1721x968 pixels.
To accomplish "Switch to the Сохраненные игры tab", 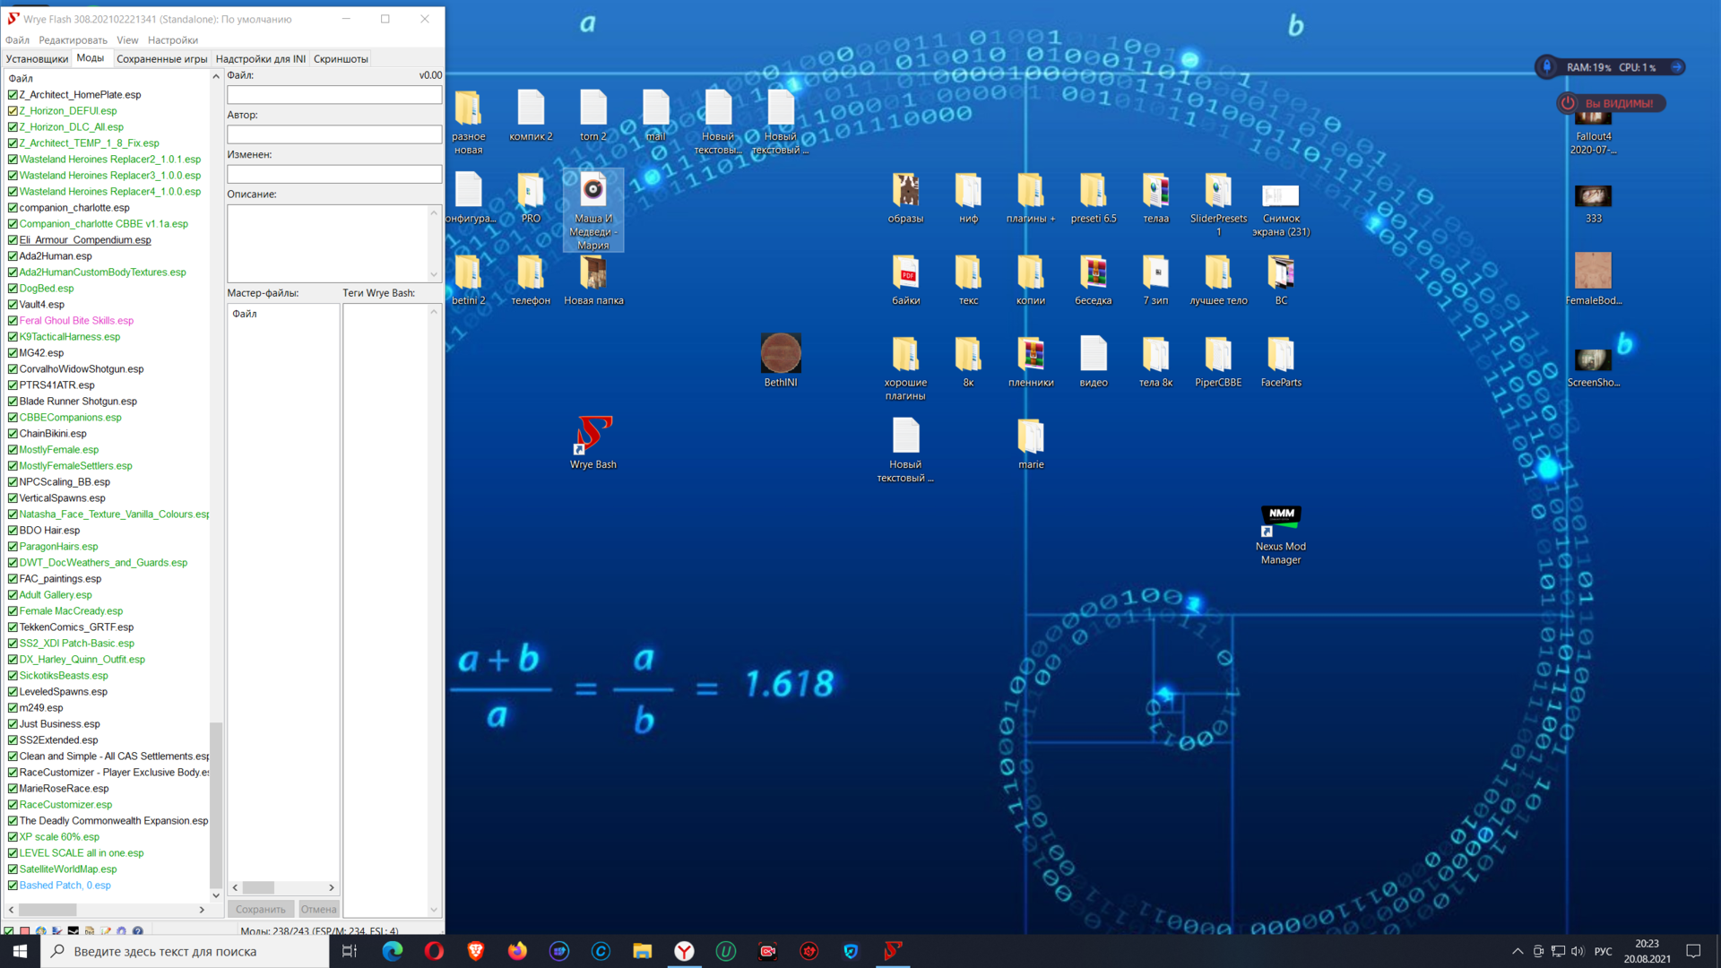I will 161,59.
